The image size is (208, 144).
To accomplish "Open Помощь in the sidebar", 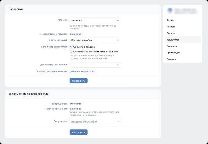I will click(x=171, y=59).
